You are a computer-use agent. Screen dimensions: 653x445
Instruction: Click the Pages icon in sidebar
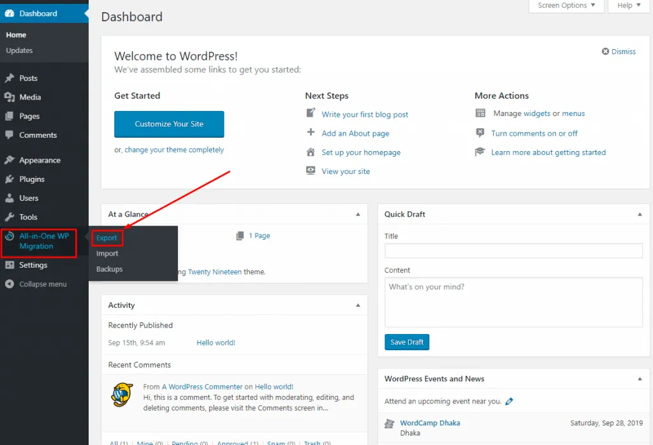coord(9,116)
